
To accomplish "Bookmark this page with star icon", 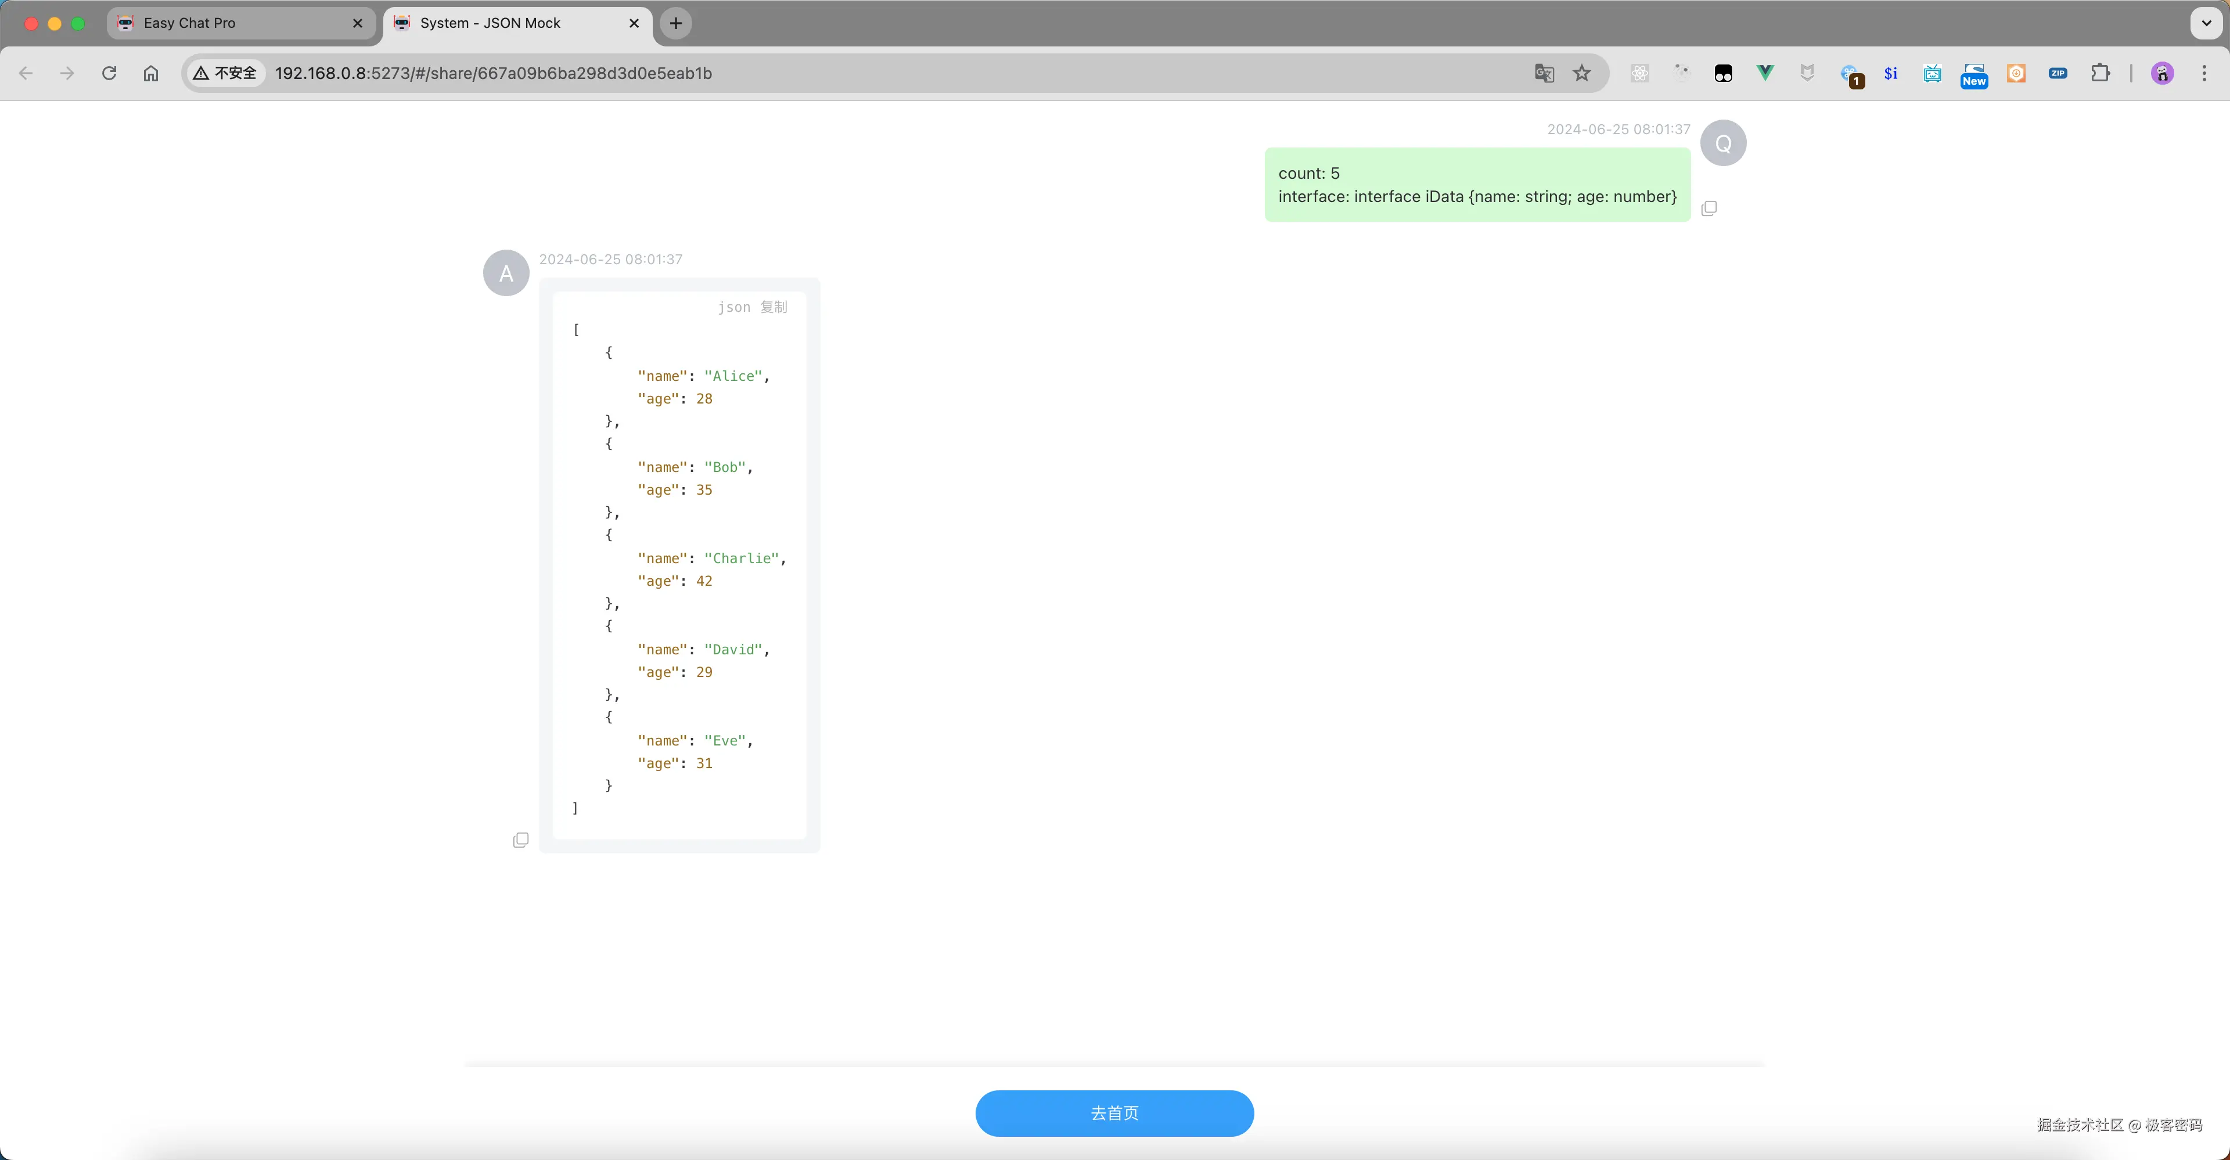I will pos(1581,74).
